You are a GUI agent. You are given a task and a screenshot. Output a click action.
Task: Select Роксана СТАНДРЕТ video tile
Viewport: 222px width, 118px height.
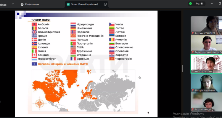[206, 25]
